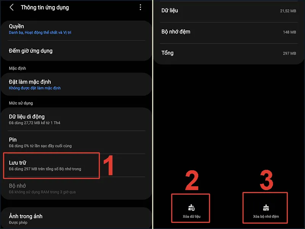Viewport: 305px width, 229px height.
Task: Click Không được đặt làm mặc định link
Action: [x=35, y=88]
